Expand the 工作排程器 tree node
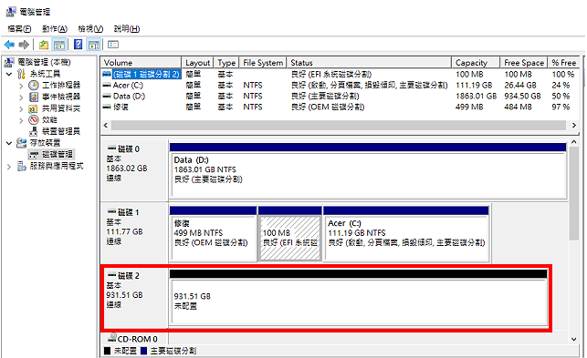This screenshot has width=587, height=358. (21, 86)
